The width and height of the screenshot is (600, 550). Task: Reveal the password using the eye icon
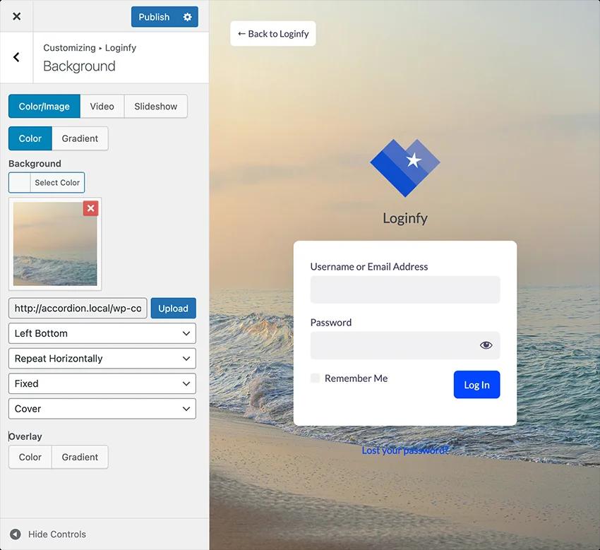[x=486, y=345]
